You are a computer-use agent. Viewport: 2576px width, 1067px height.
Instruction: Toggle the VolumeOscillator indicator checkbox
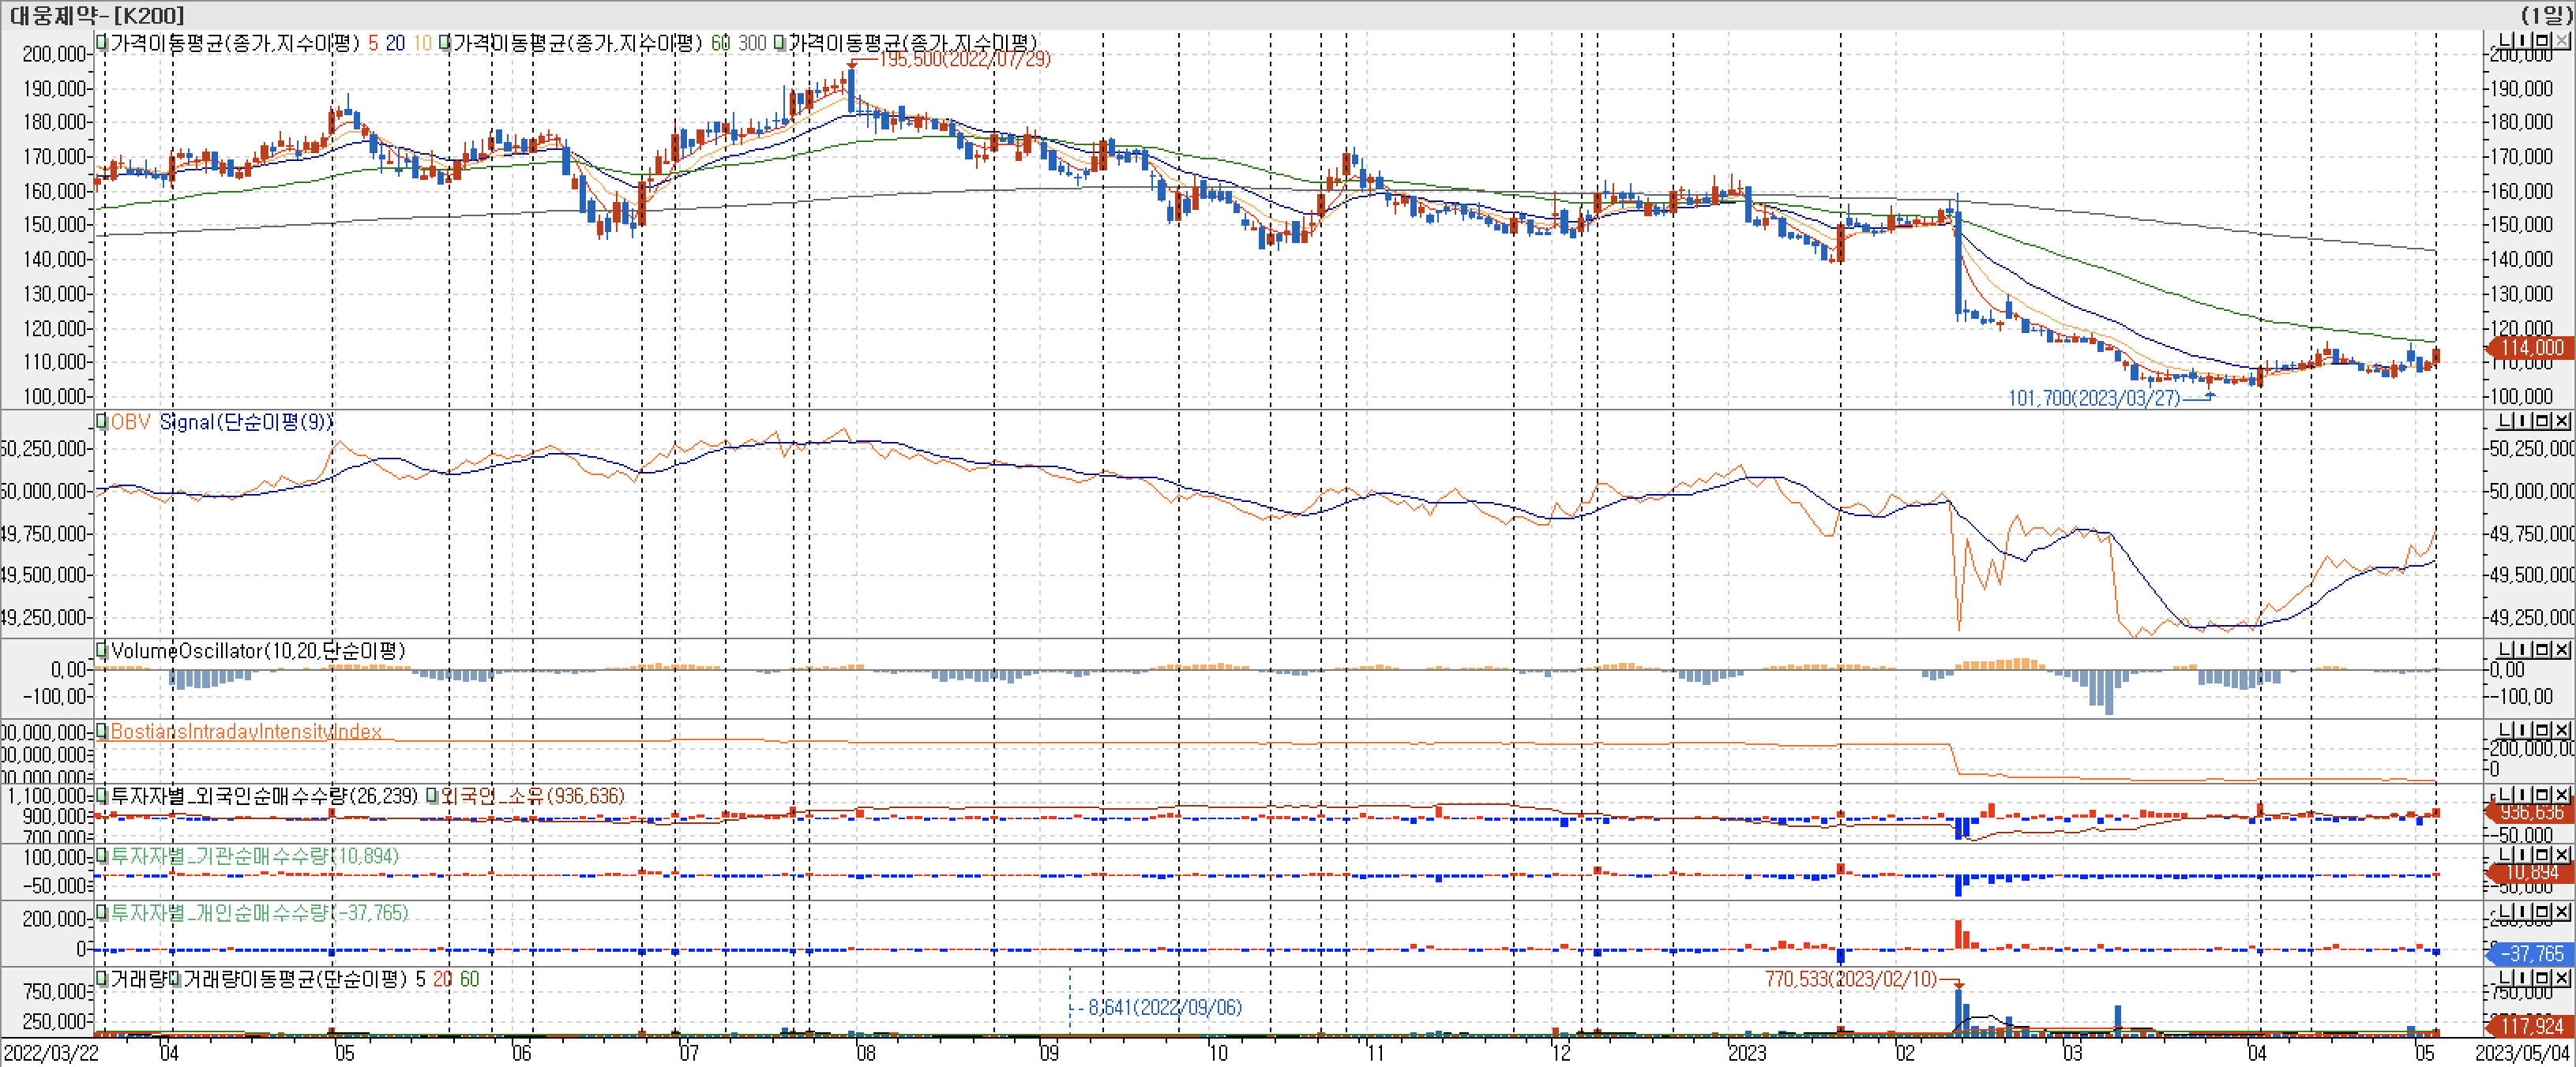pyautogui.click(x=101, y=651)
